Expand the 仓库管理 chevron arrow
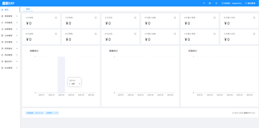The height and width of the screenshot is (128, 259). pyautogui.click(x=17, y=35)
